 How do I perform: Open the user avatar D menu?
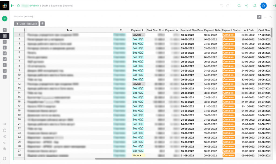click(x=264, y=6)
